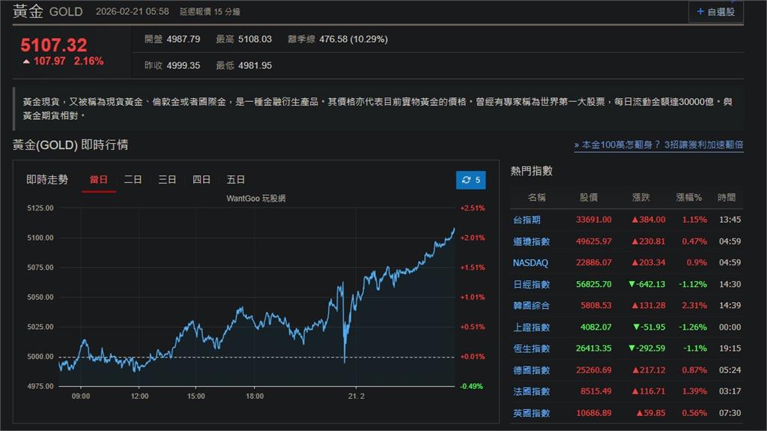Screen dimensions: 767x431
Task: Open the 本金100萬怎翻身 promo link
Action: point(658,145)
